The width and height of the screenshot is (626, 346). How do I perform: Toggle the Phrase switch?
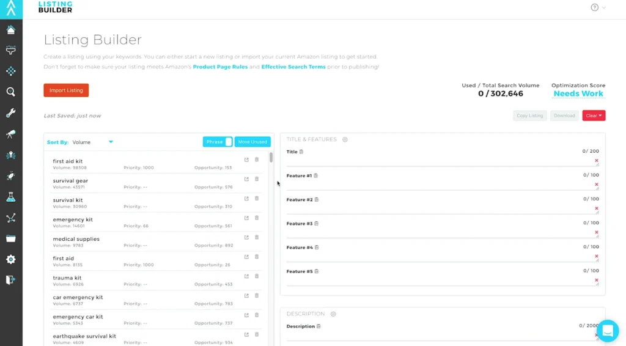pyautogui.click(x=218, y=142)
